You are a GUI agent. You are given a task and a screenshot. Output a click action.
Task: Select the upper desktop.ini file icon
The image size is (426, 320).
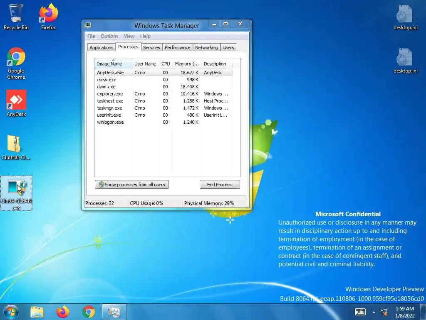405,17
